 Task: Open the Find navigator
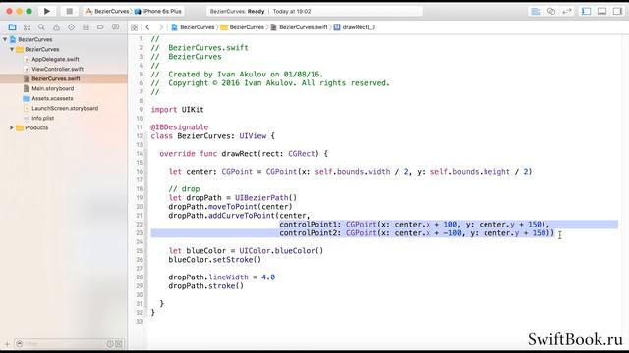click(x=41, y=27)
